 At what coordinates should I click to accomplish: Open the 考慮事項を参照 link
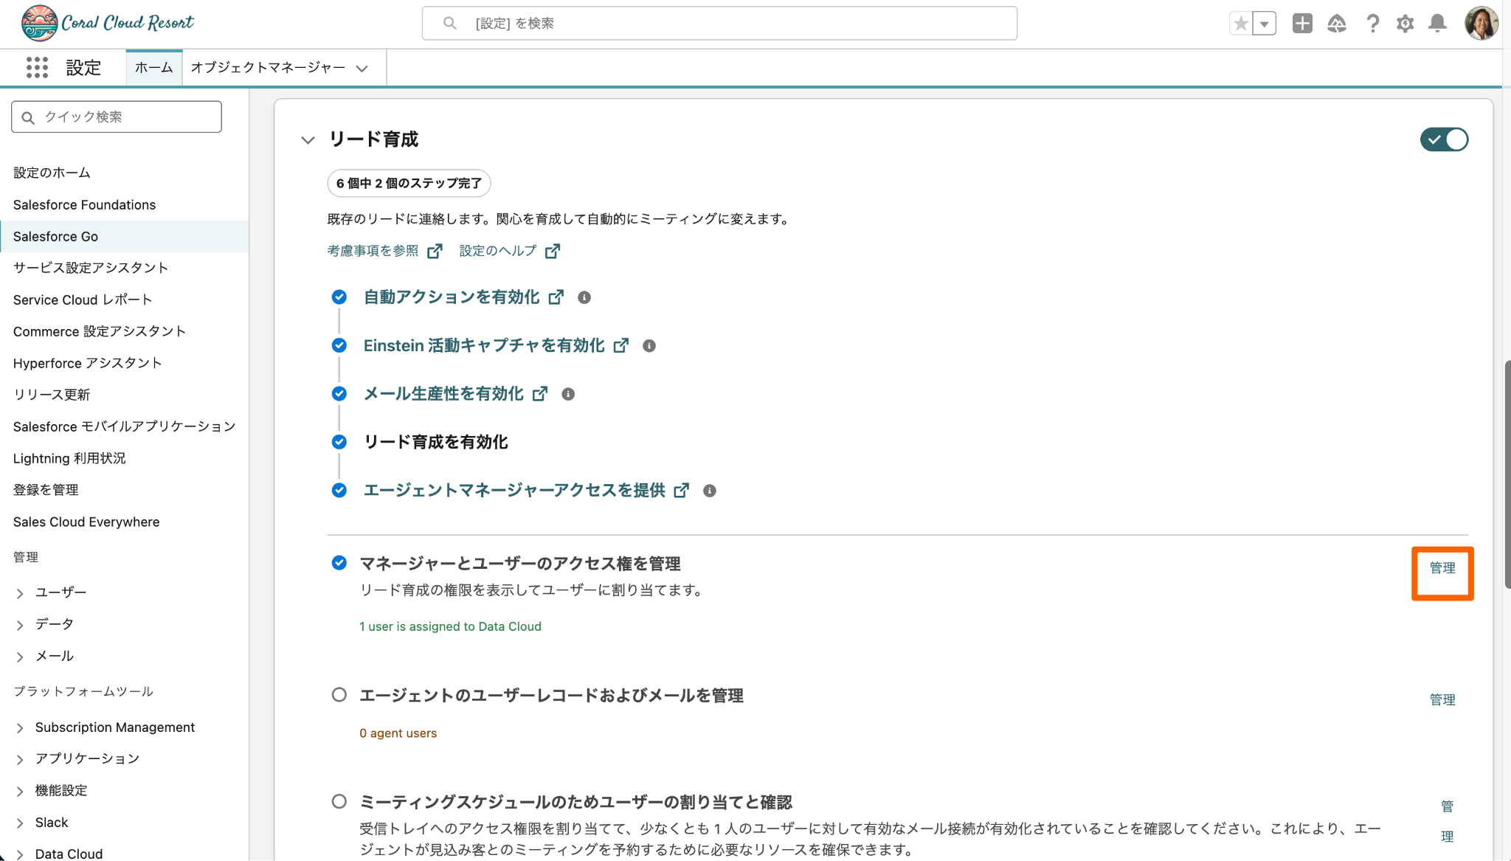pos(373,251)
